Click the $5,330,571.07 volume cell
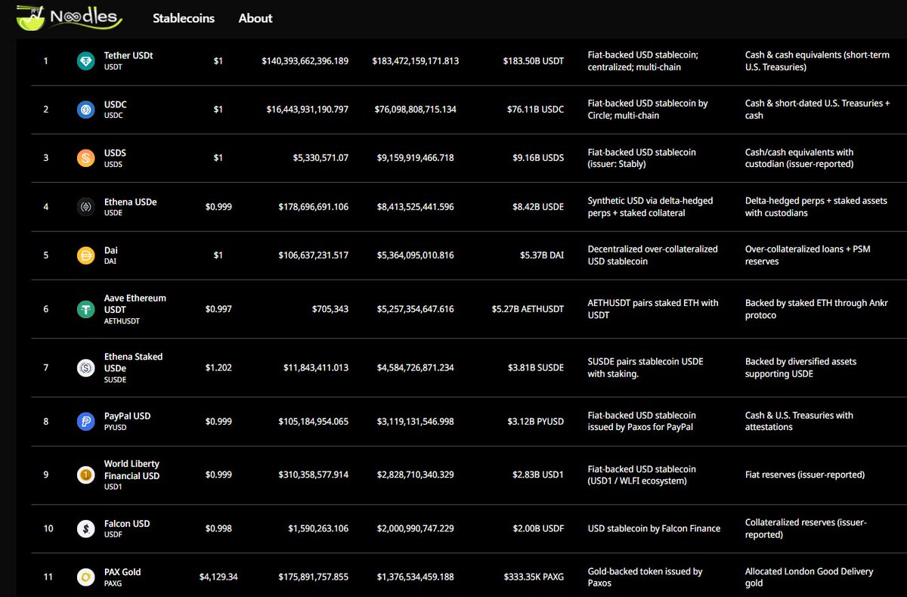The image size is (907, 597). 321,158
